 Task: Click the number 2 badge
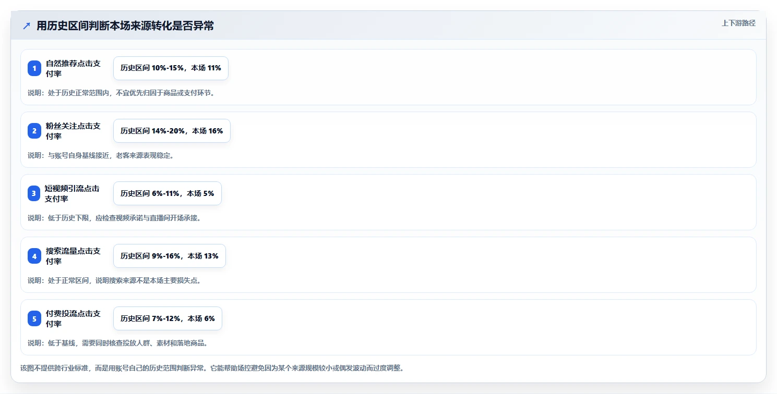point(34,131)
